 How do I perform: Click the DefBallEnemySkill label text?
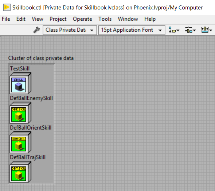pos(31,98)
